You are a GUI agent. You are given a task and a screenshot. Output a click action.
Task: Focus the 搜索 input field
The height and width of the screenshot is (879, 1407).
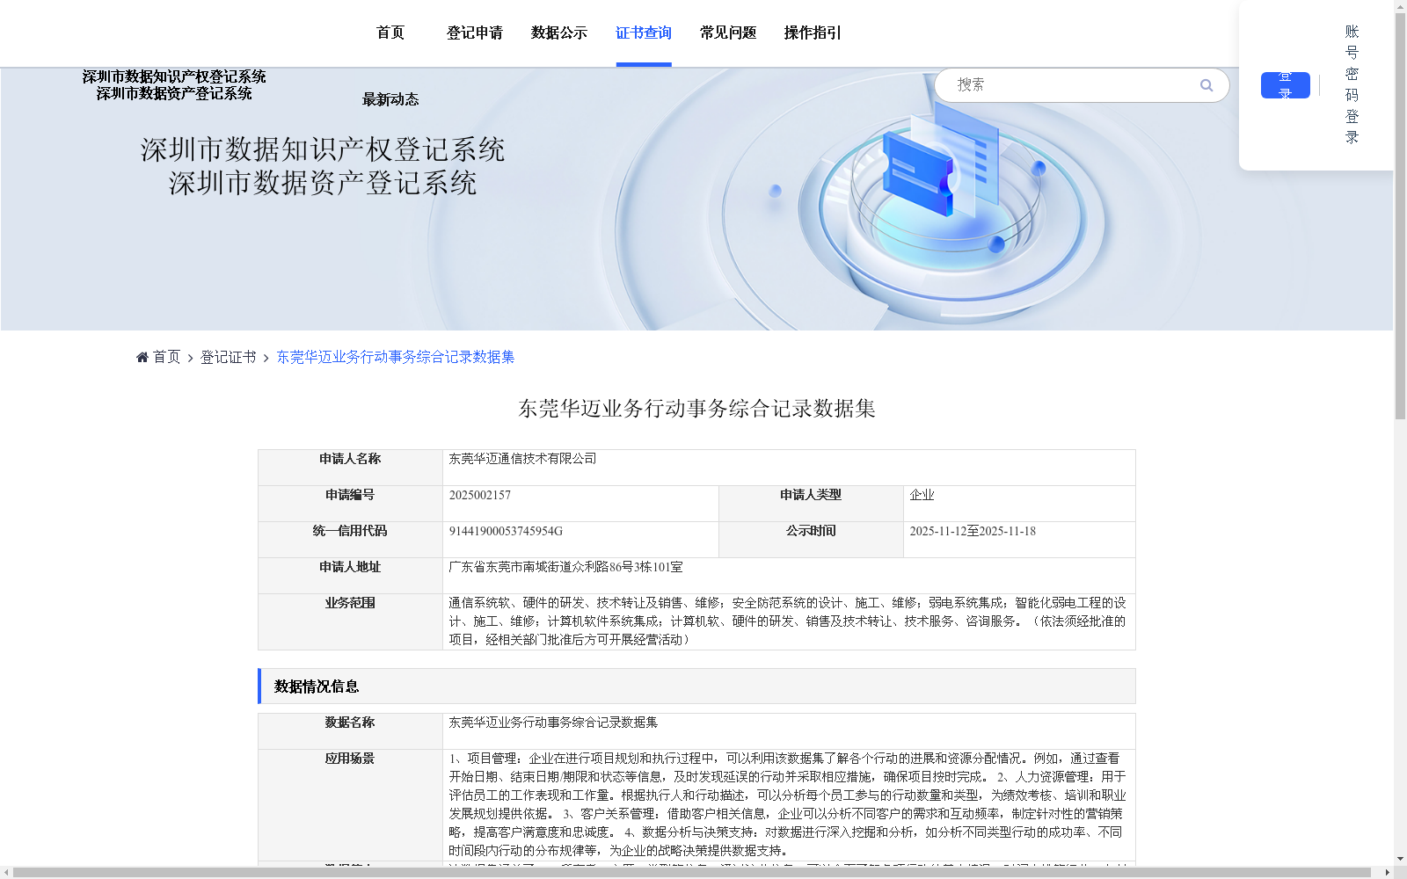[x=1073, y=85]
